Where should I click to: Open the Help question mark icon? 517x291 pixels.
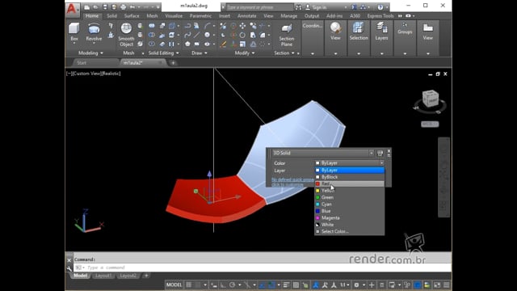(380, 7)
